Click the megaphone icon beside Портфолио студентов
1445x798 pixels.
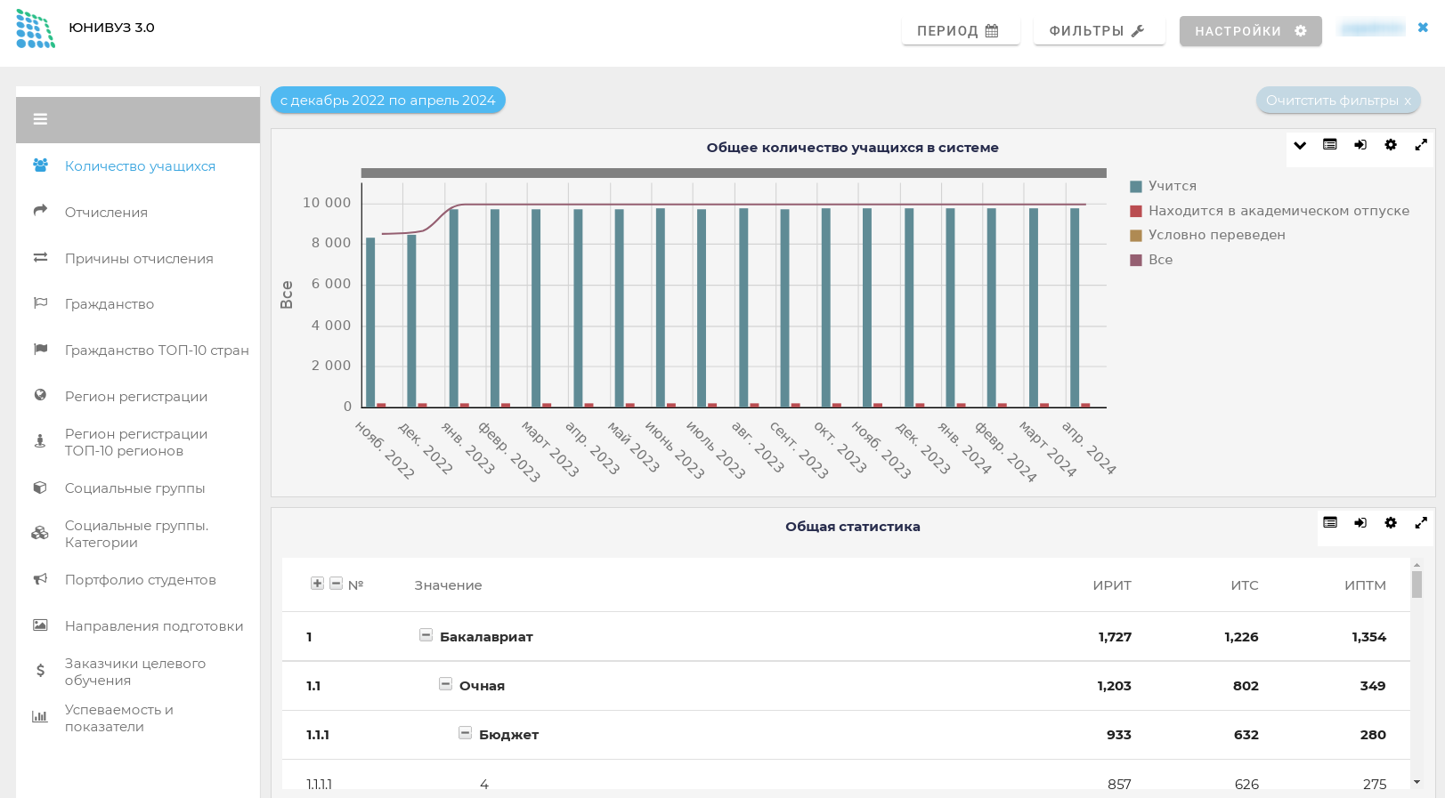click(x=40, y=579)
